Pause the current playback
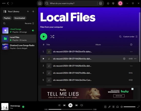The width and height of the screenshot is (141, 111). [x=70, y=105]
